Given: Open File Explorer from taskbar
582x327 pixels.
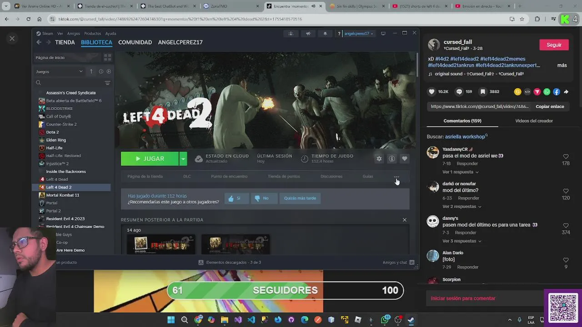Looking at the screenshot, I should point(224,320).
